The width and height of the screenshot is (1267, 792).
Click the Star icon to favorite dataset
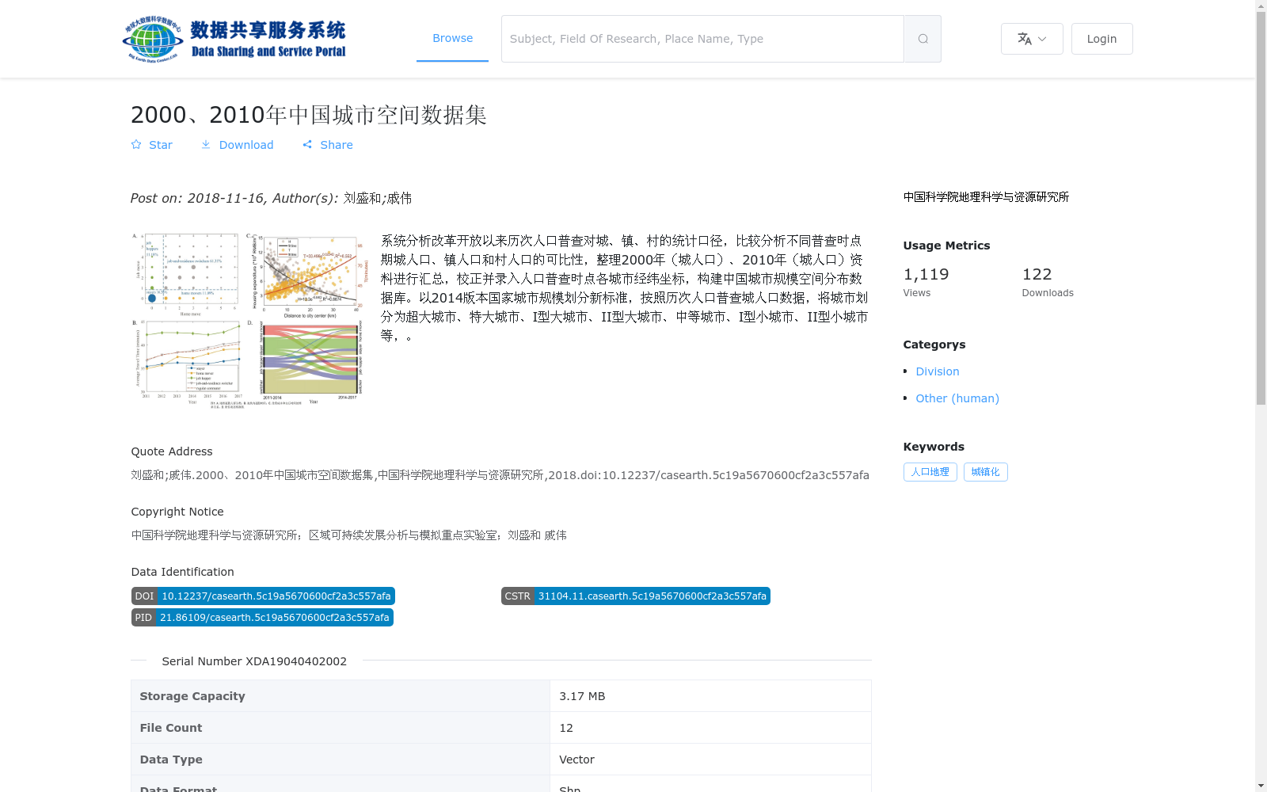(x=136, y=144)
